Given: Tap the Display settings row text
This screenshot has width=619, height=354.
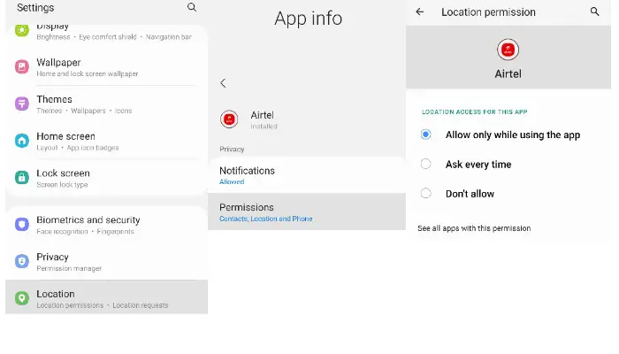Looking at the screenshot, I should [x=52, y=27].
